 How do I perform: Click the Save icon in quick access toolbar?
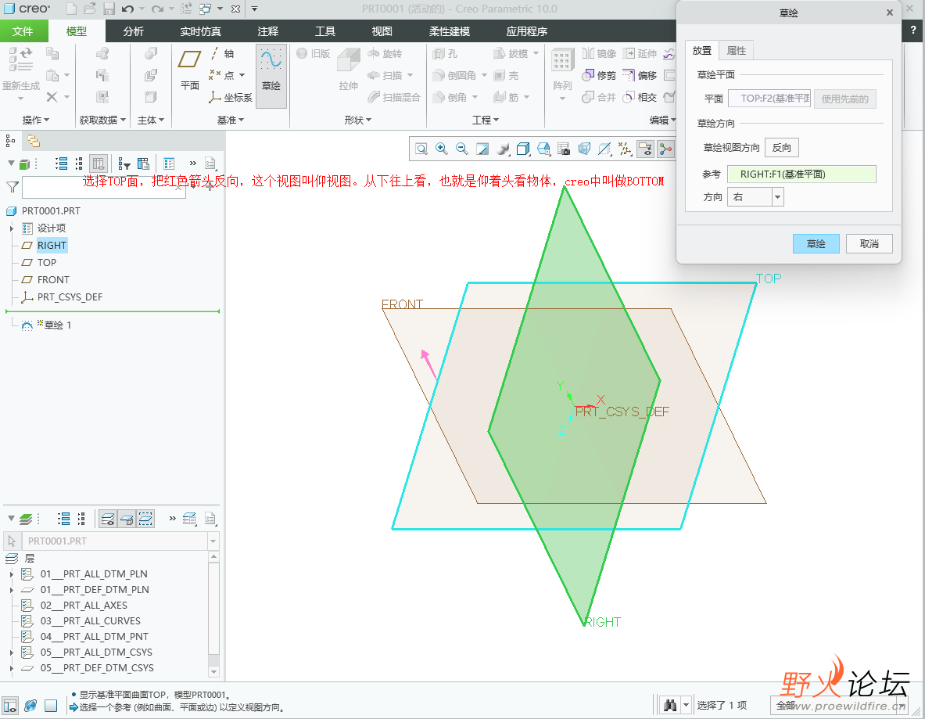(x=109, y=9)
